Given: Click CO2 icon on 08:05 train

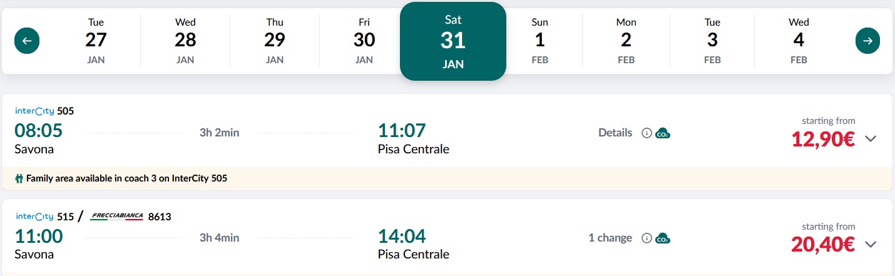Looking at the screenshot, I should (663, 133).
